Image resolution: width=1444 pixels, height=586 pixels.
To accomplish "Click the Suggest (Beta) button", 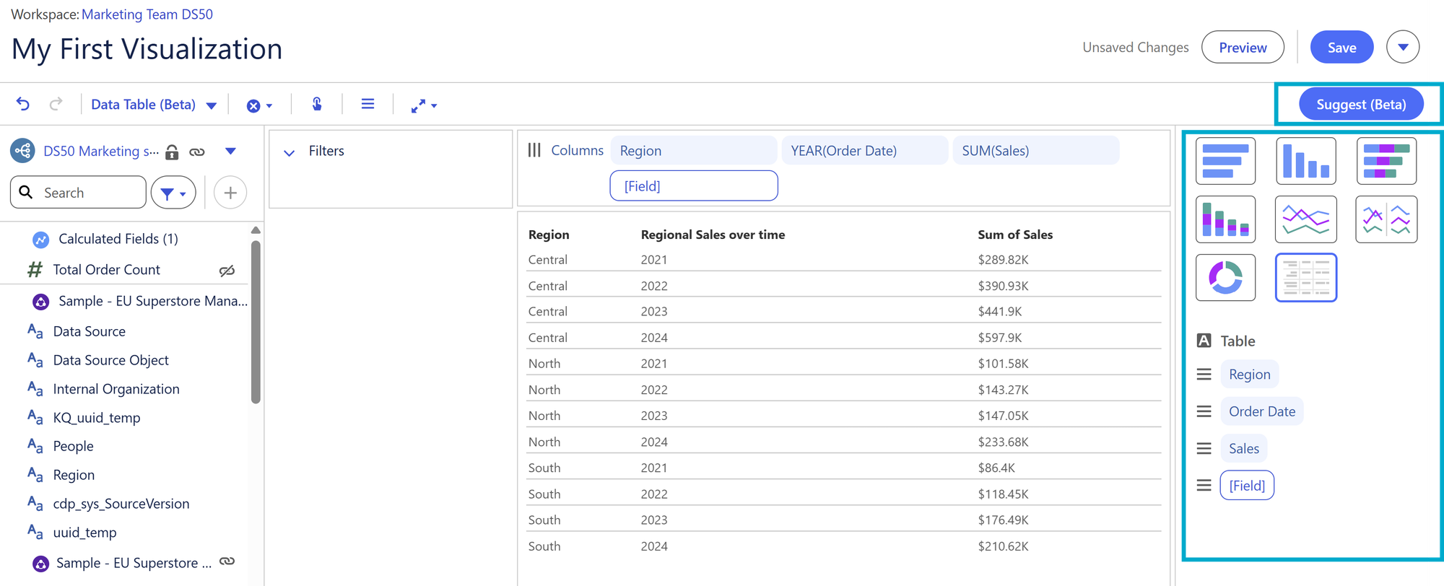I will 1361,104.
